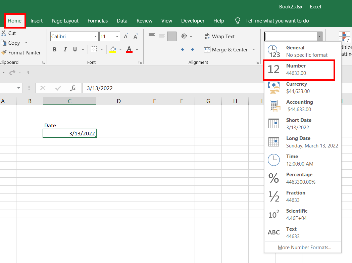Click the Orientation text angle icon
Viewport: 352px width, 263px height.
point(184,36)
